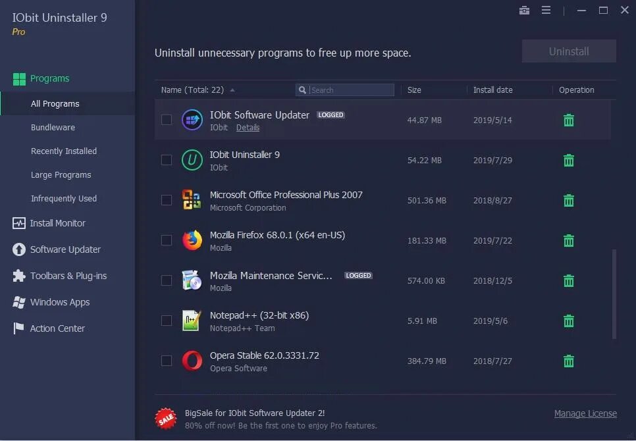Click the Opera app icon
The width and height of the screenshot is (636, 441).
pyautogui.click(x=192, y=360)
